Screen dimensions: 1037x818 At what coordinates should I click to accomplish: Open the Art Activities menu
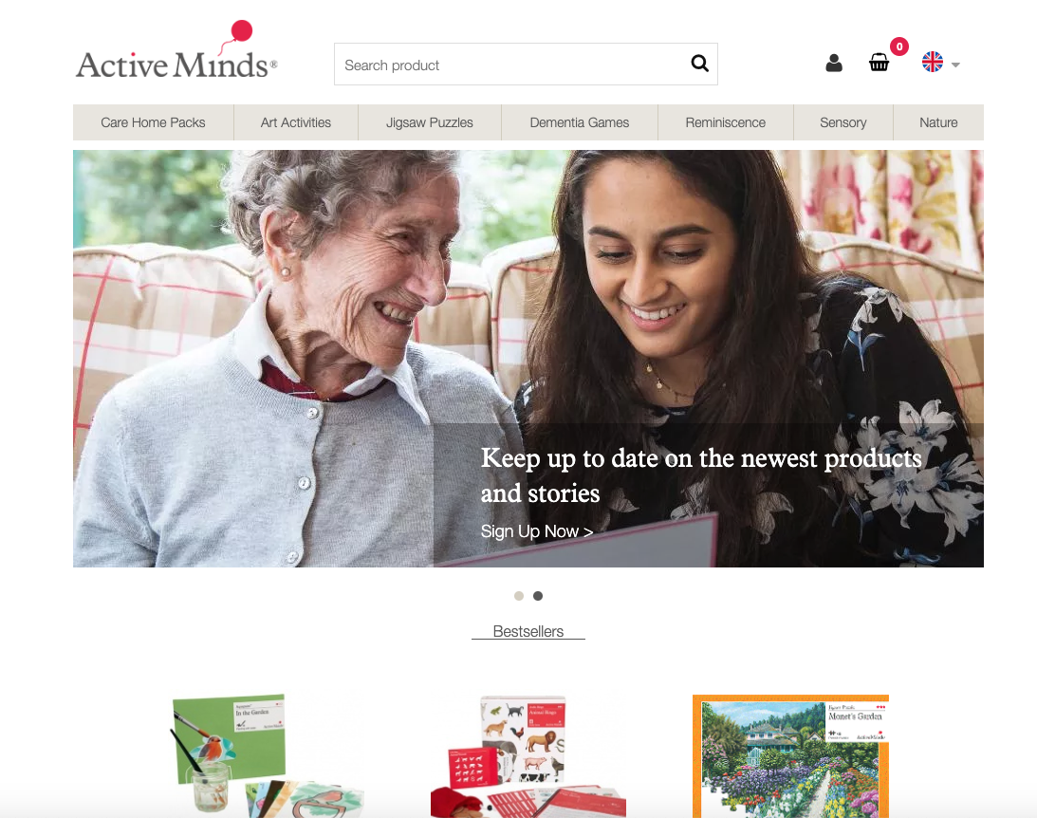(x=296, y=122)
